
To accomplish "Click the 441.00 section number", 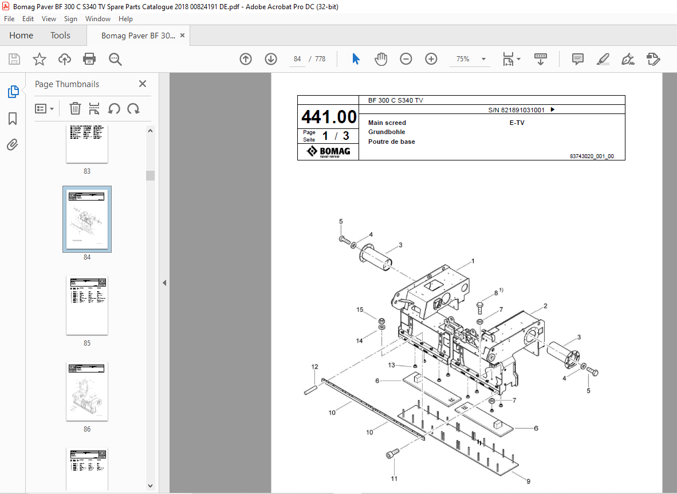I will coord(329,117).
